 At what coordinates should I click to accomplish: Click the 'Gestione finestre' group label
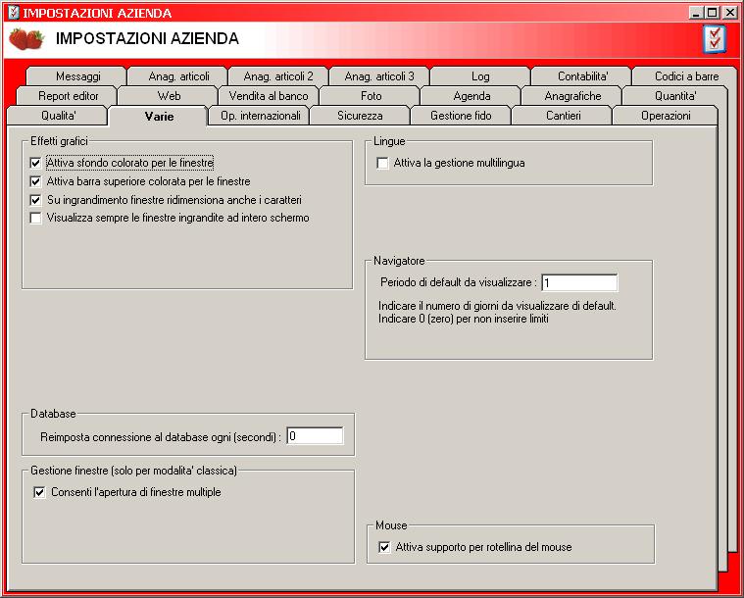pyautogui.click(x=133, y=471)
